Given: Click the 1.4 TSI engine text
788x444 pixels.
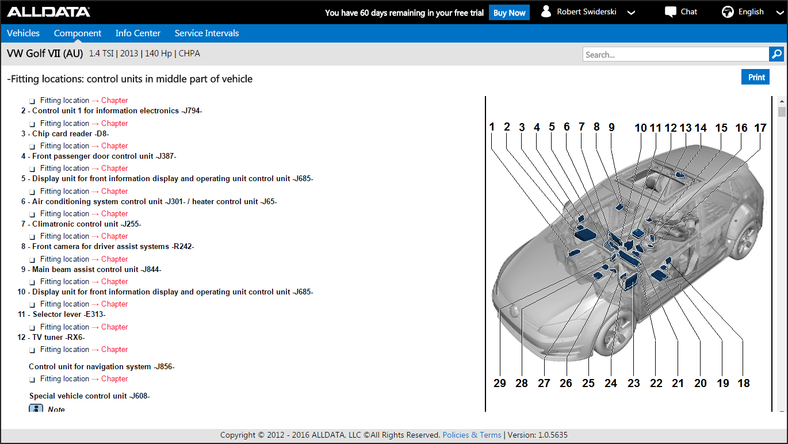Looking at the screenshot, I should [x=101, y=53].
